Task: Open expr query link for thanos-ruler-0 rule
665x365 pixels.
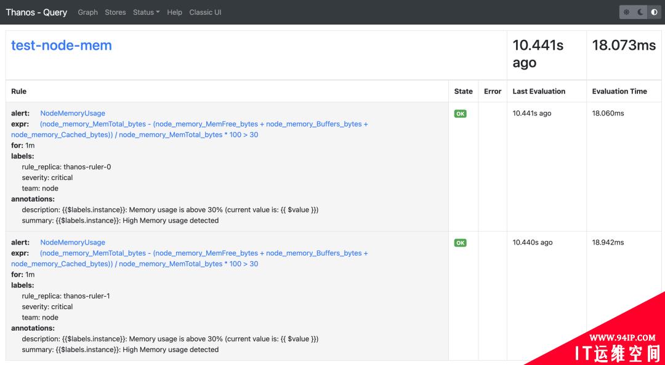Action: tap(190, 129)
